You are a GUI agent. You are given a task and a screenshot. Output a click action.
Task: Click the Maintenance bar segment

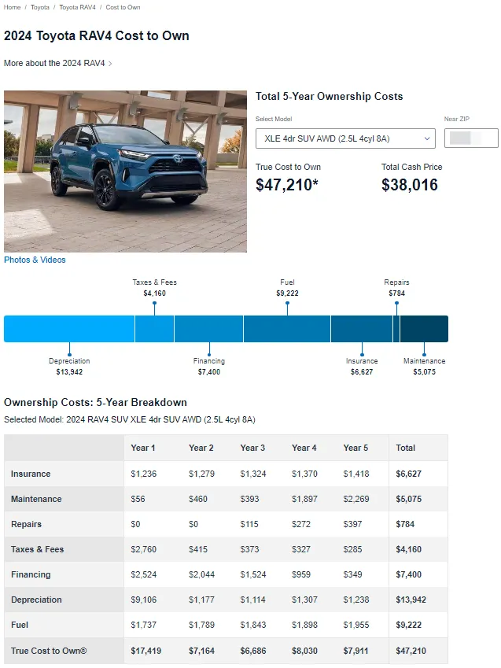[x=424, y=329]
